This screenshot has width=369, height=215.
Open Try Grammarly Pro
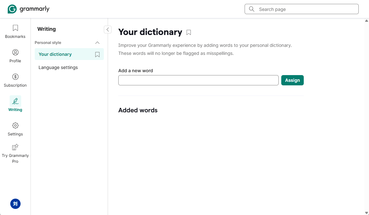coord(15,154)
